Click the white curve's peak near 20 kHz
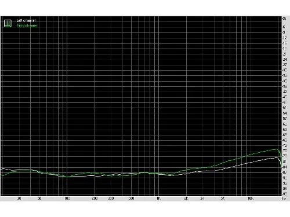The width and height of the screenshot is (290, 217). point(277,157)
